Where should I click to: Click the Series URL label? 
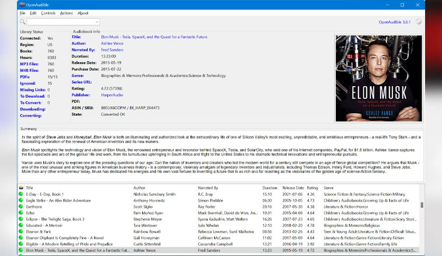click(81, 82)
